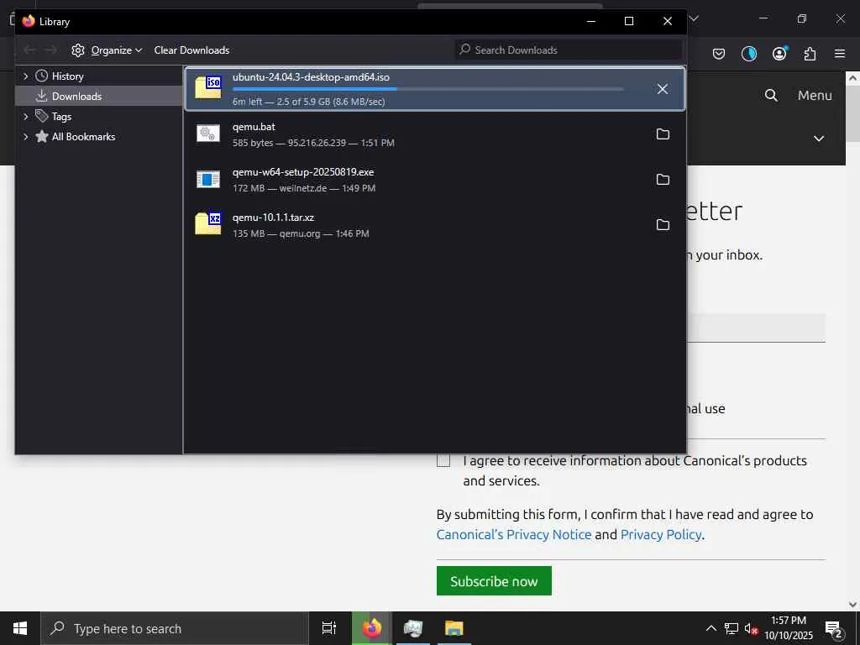Image resolution: width=860 pixels, height=645 pixels.
Task: Click the network tray icon
Action: click(732, 628)
